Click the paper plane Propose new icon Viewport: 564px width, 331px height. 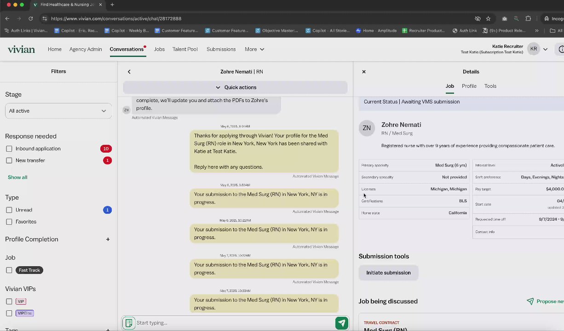point(530,302)
